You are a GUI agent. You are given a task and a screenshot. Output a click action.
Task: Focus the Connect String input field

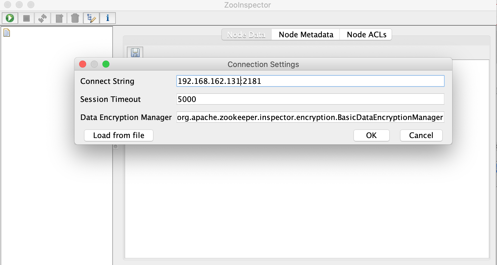point(310,81)
